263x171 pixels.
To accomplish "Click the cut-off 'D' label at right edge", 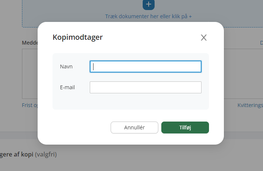I will [x=261, y=43].
